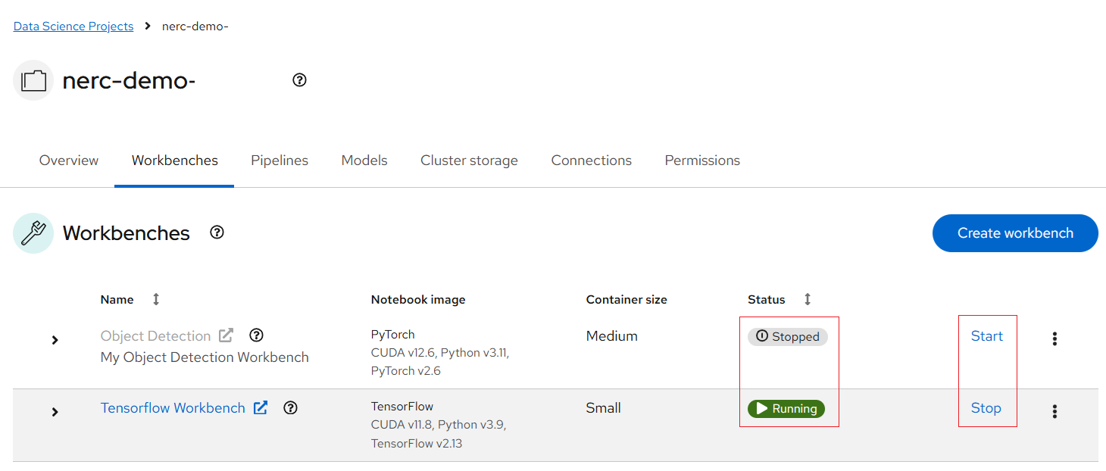Stop the Tensorflow Workbench
This screenshot has width=1106, height=471.
coord(986,408)
